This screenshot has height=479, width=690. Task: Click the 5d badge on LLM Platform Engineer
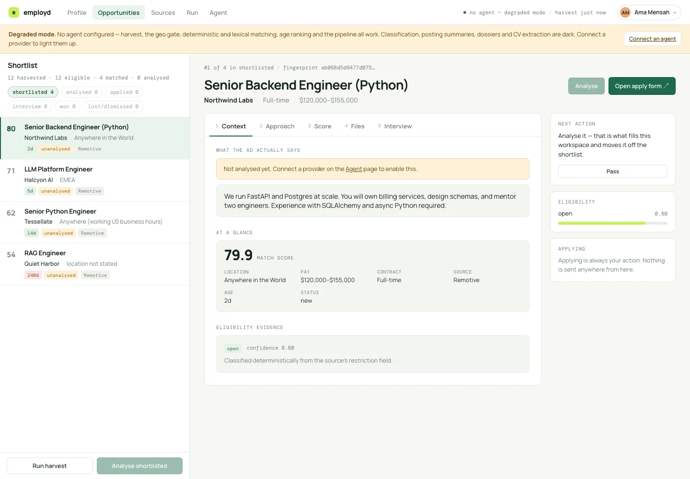tap(30, 191)
